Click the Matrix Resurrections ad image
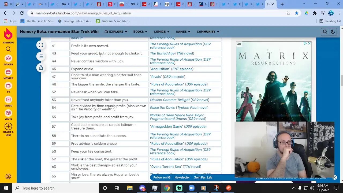343x193 pixels. pos(273,81)
